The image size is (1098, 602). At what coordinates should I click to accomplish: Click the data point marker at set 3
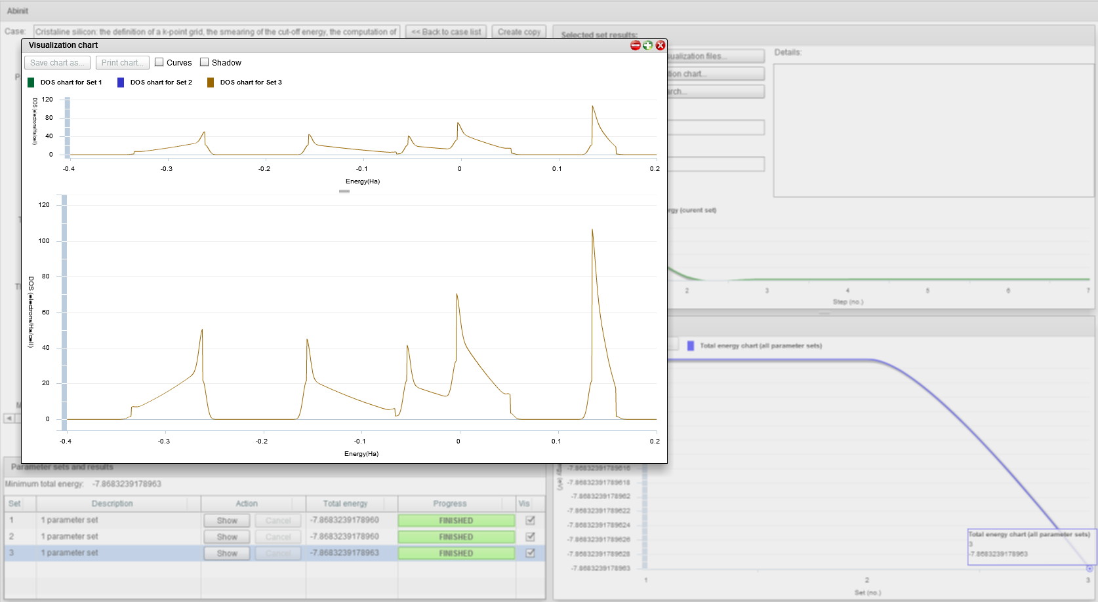tap(1089, 569)
